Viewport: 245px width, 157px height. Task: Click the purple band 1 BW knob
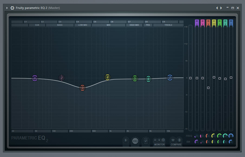(197, 142)
